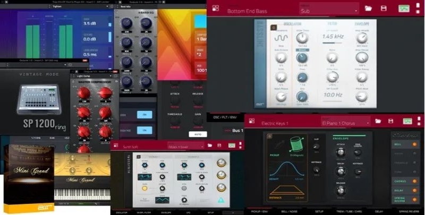Toggle the yellow round button in MiniSynth oscillator 1

pos(144,188)
